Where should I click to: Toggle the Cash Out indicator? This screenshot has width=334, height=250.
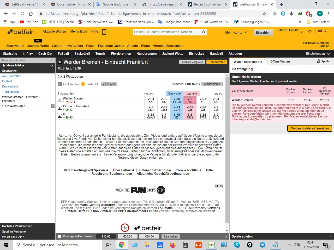83,84
